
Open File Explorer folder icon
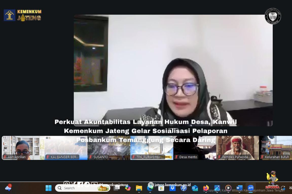coord(139,188)
